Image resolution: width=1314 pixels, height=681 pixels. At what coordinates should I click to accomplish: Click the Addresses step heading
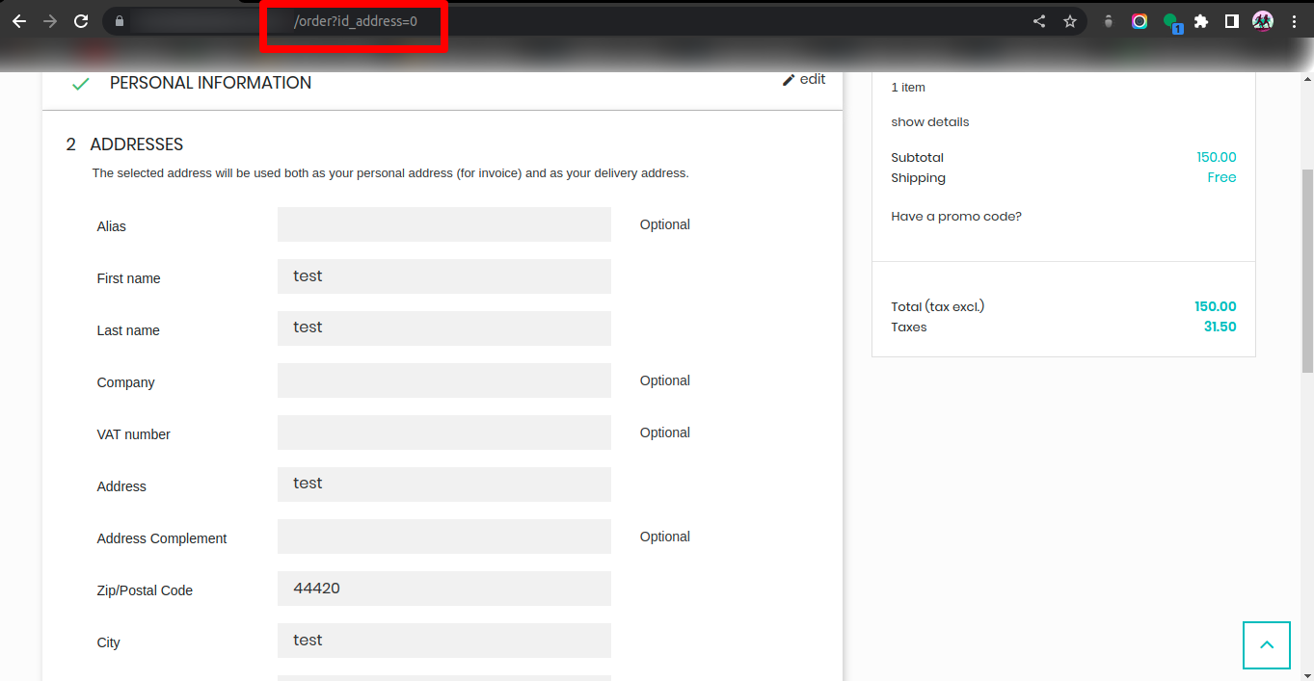click(136, 144)
